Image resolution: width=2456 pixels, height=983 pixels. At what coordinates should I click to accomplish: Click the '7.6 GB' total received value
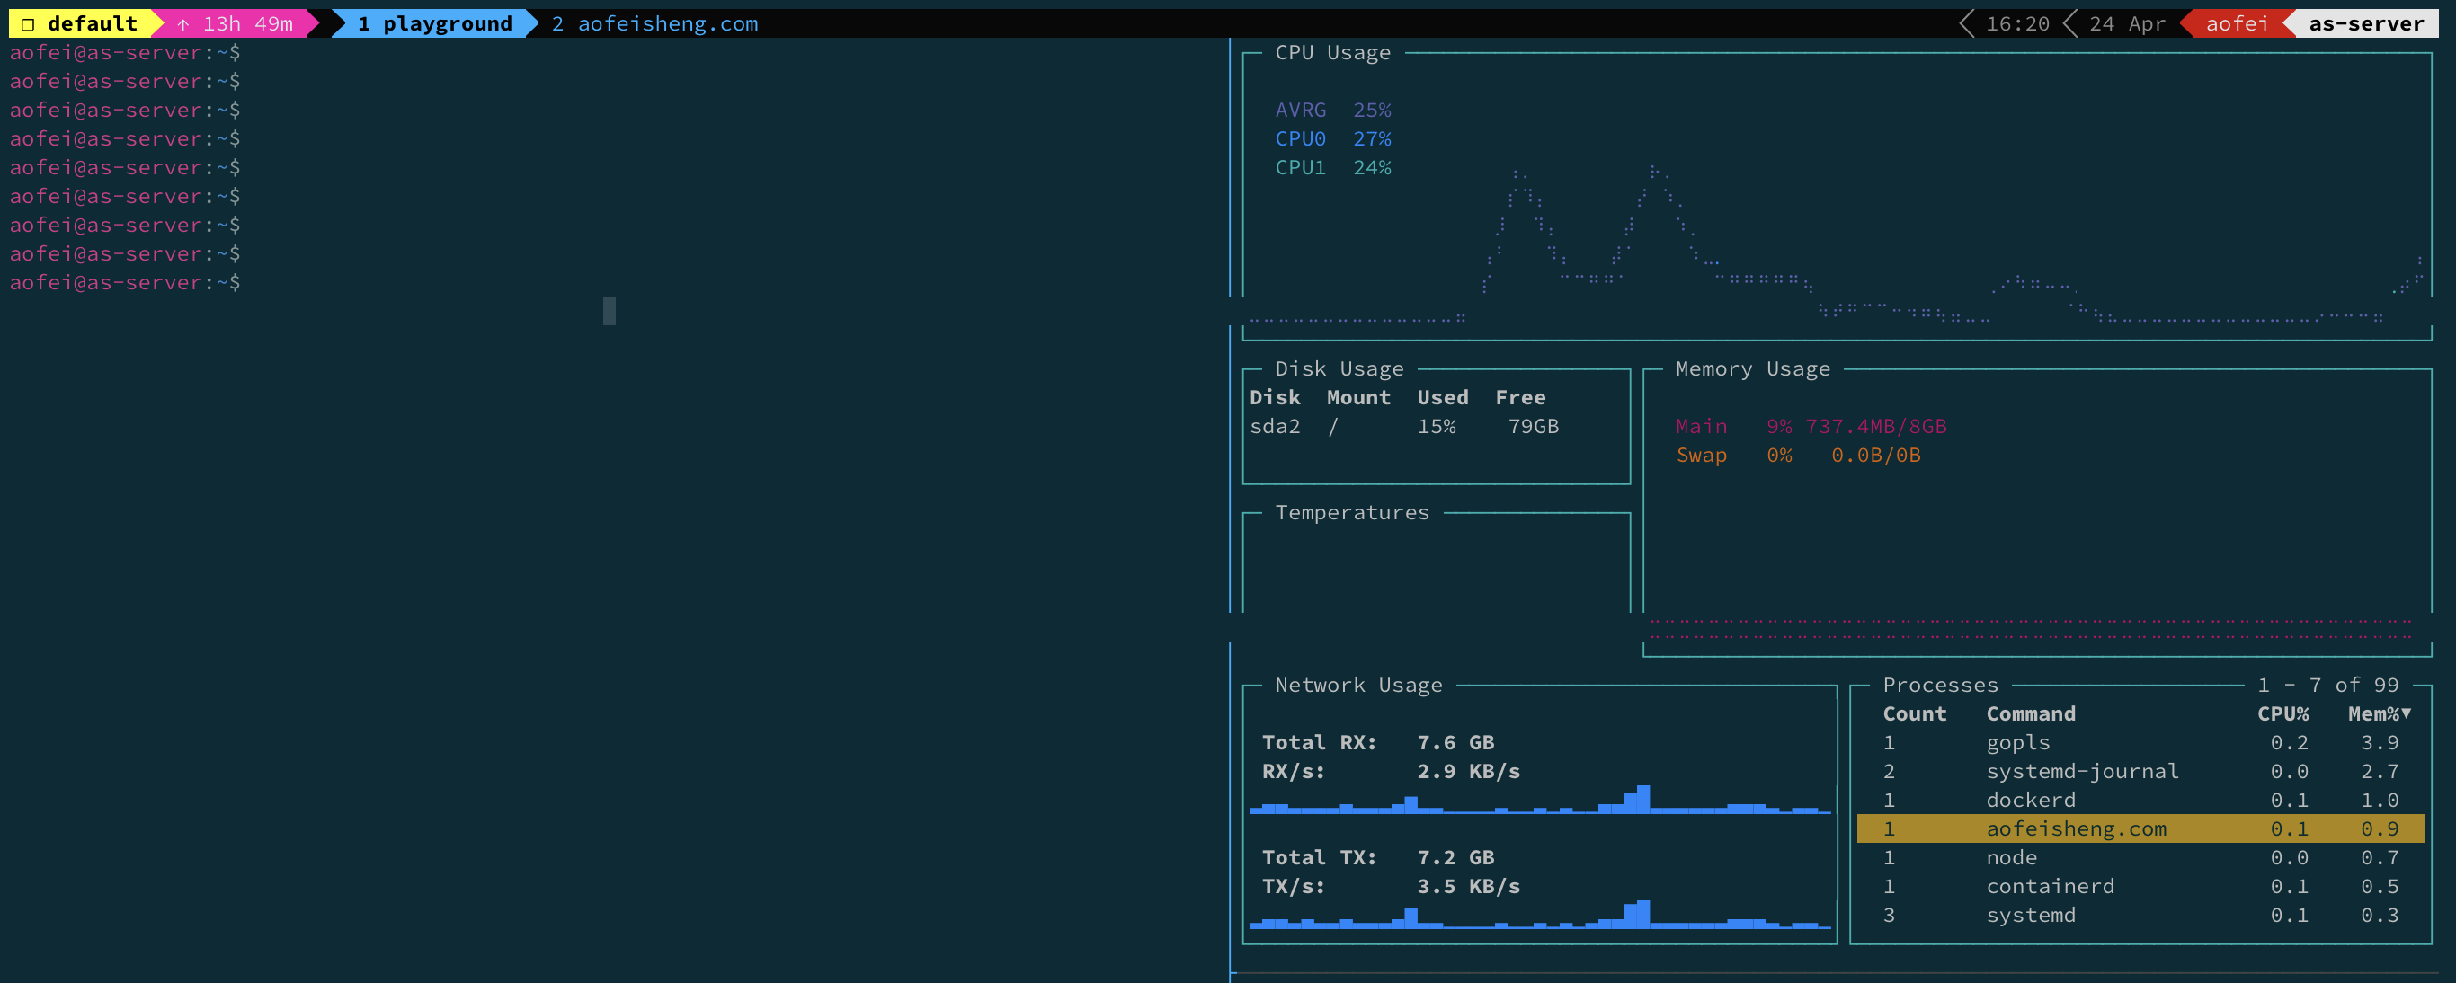(1455, 743)
